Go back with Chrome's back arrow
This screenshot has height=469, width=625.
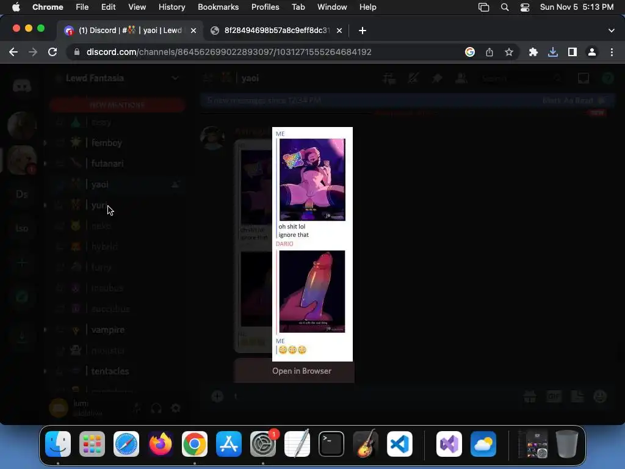[x=13, y=53]
